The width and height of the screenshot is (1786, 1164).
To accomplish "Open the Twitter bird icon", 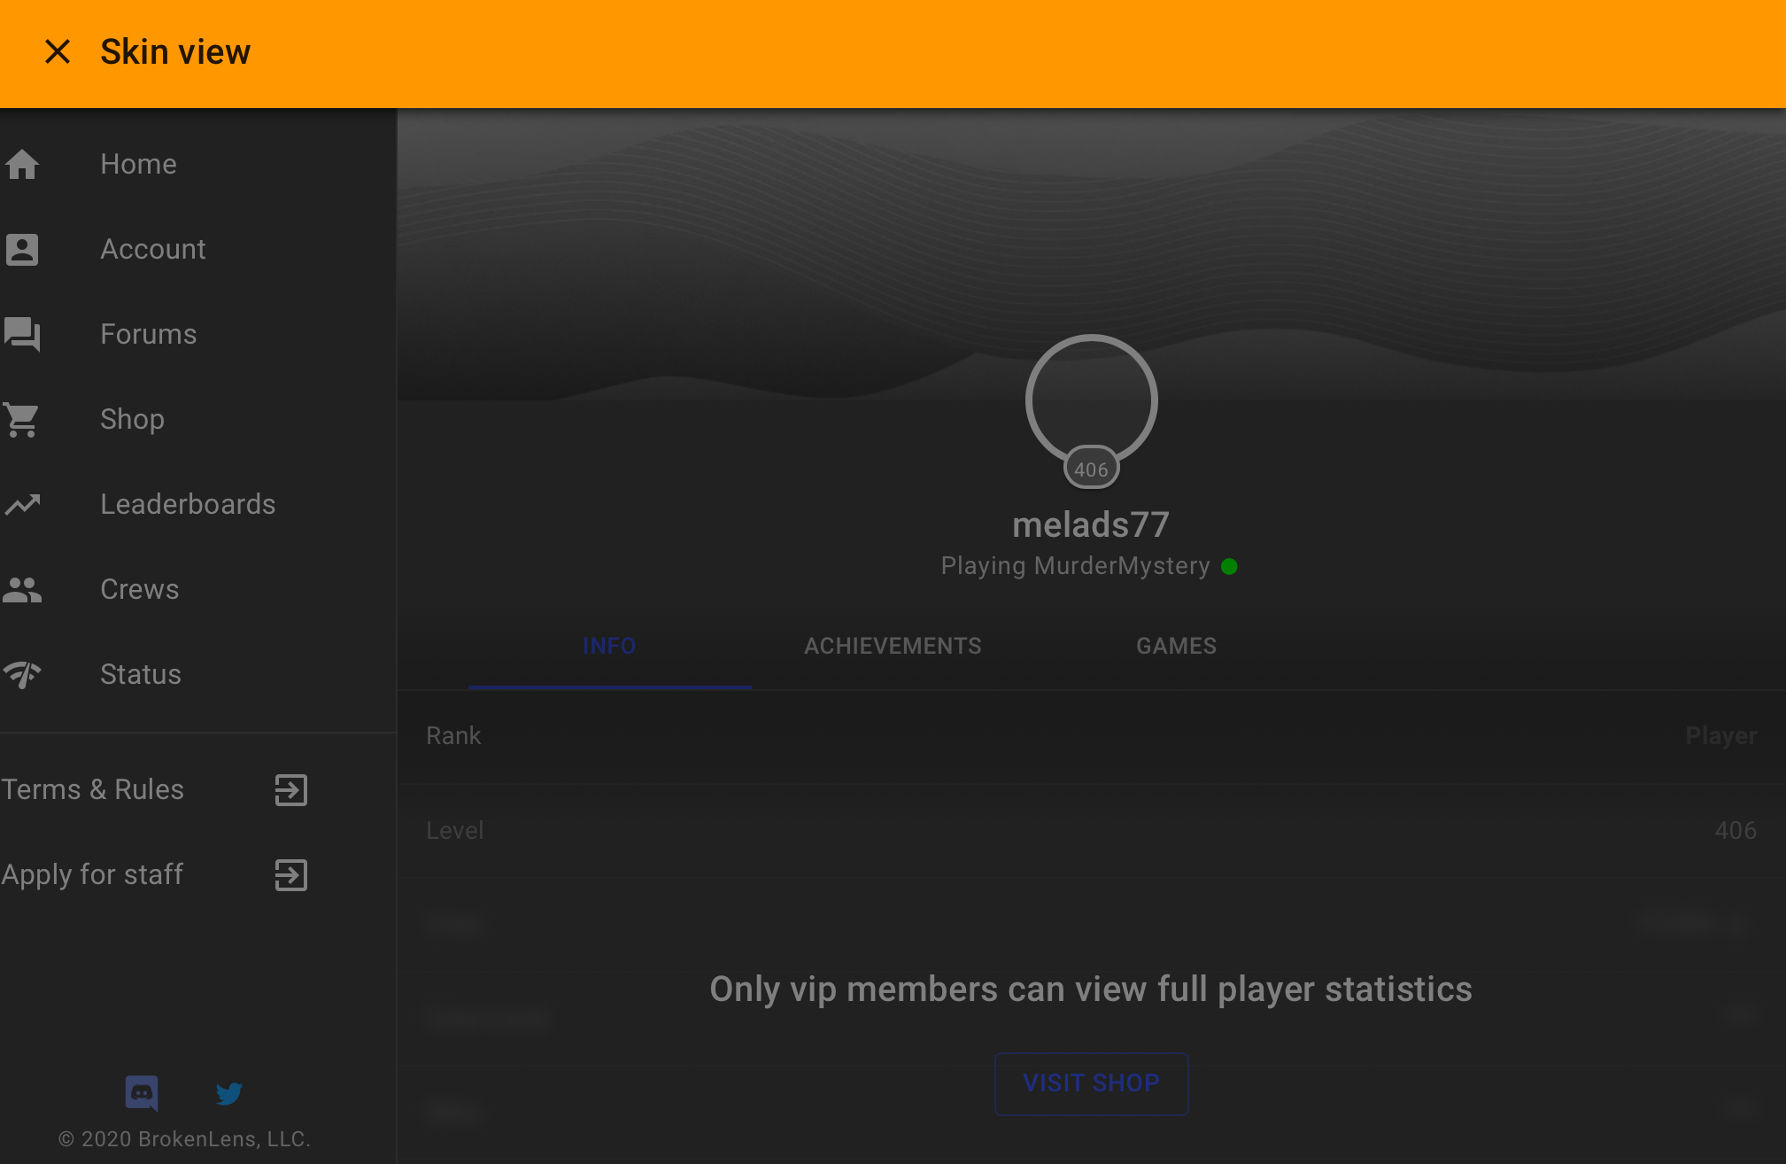I will point(229,1093).
